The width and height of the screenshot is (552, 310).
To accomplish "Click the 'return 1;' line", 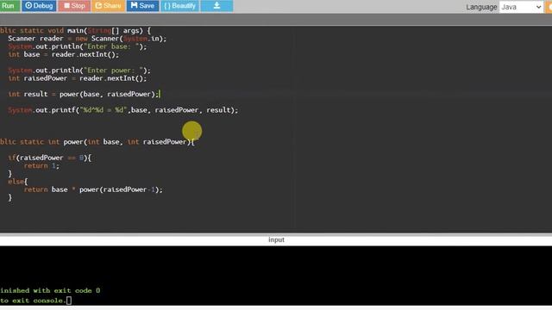I will [41, 165].
